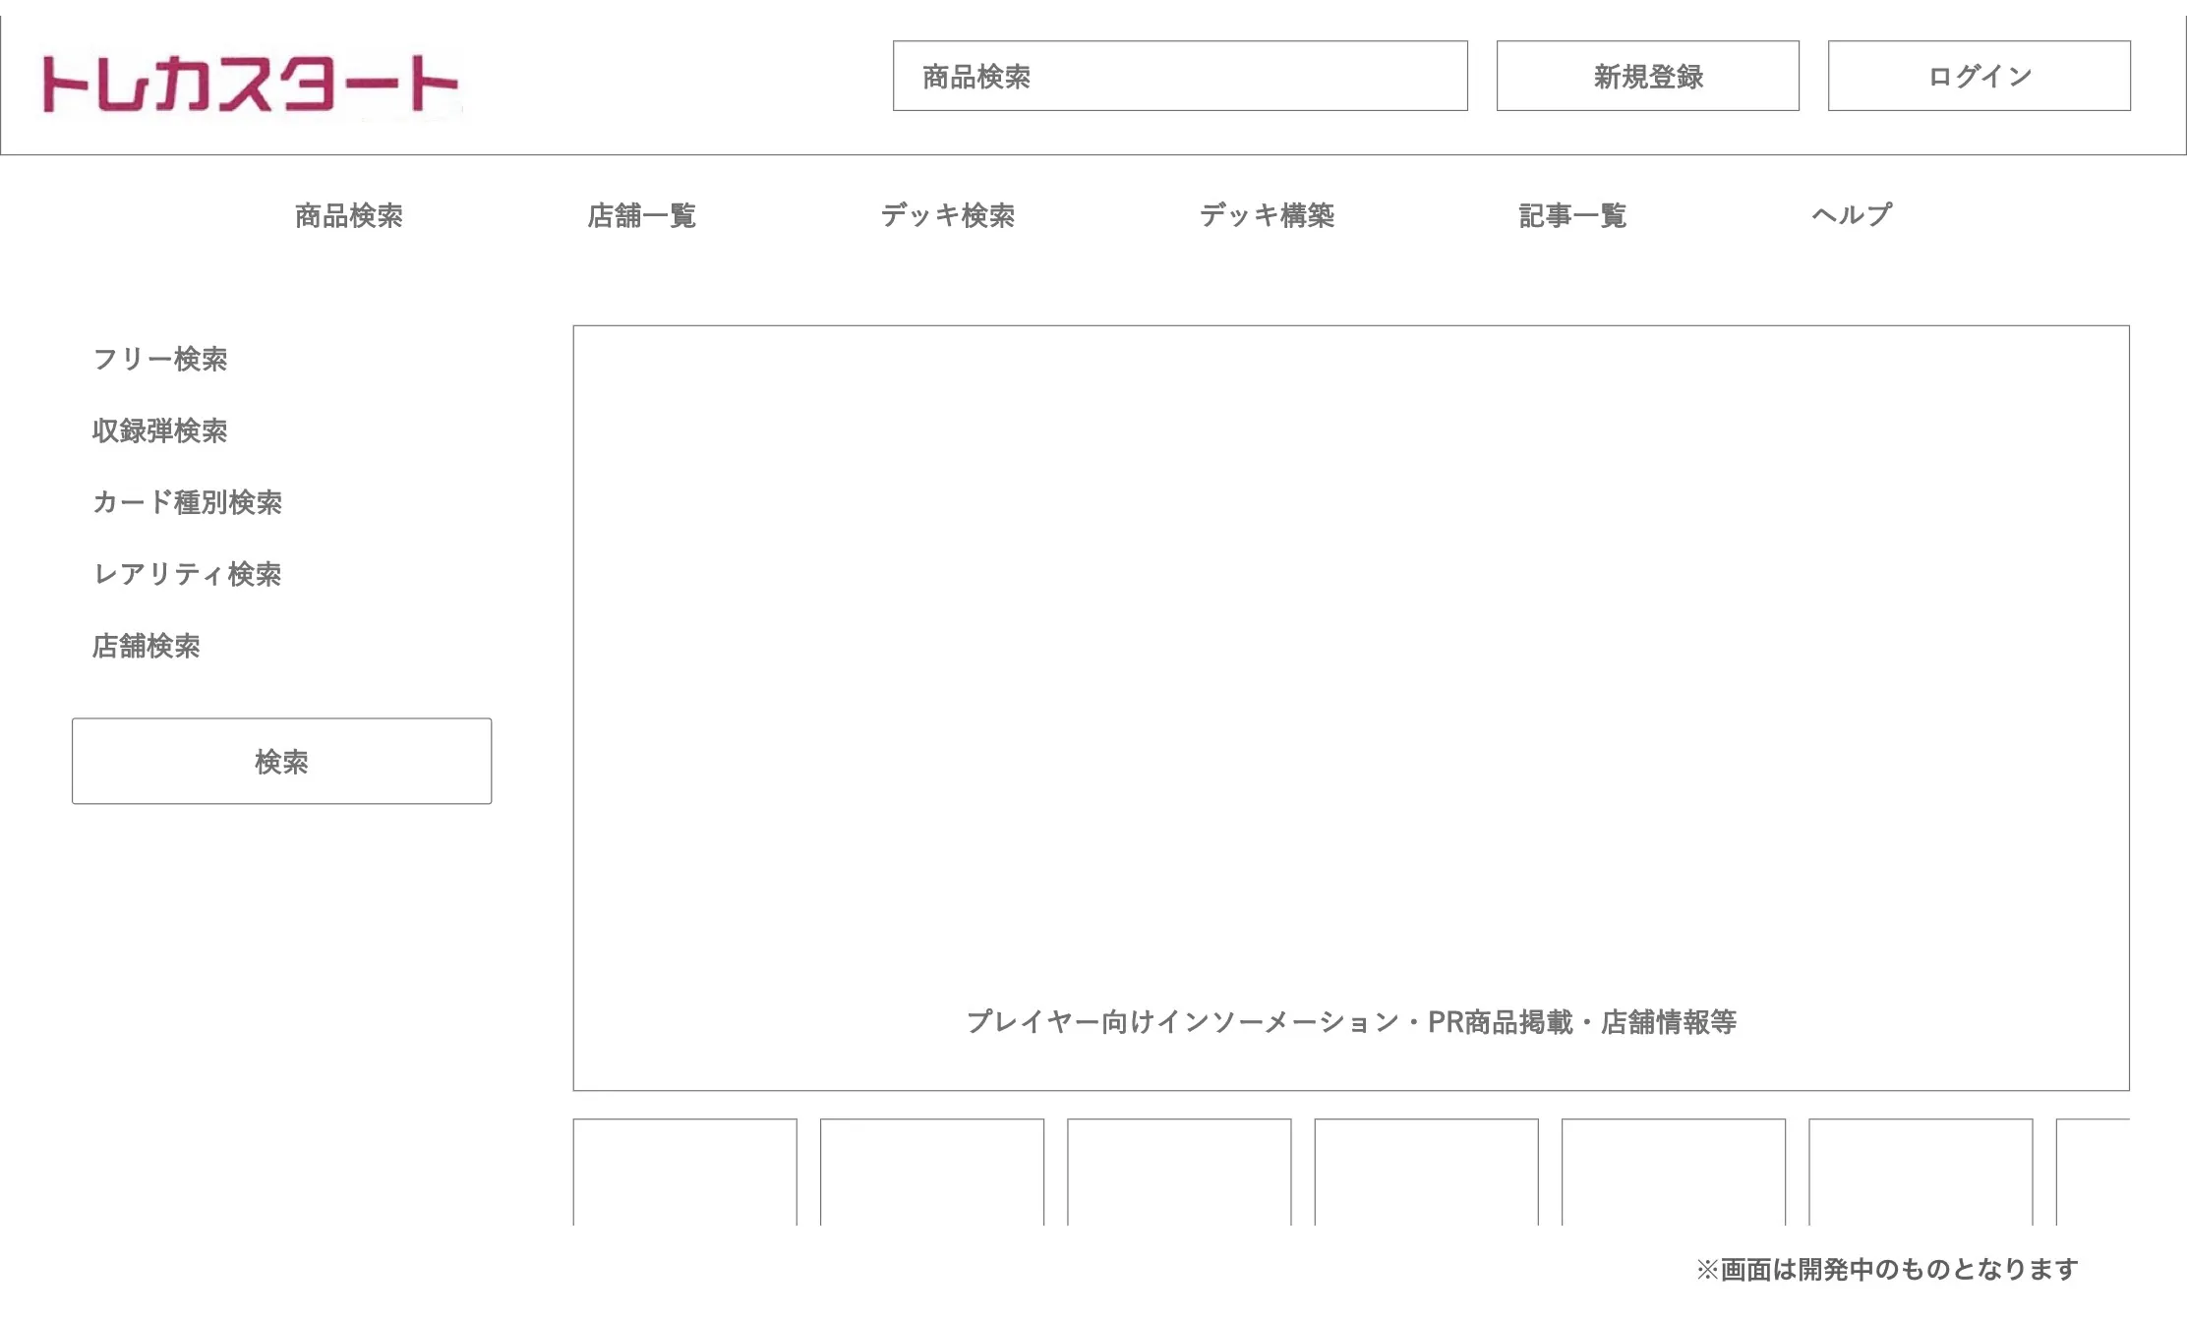Open 店舗一覧 in the navigation menu
The width and height of the screenshot is (2187, 1318).
pos(641,215)
